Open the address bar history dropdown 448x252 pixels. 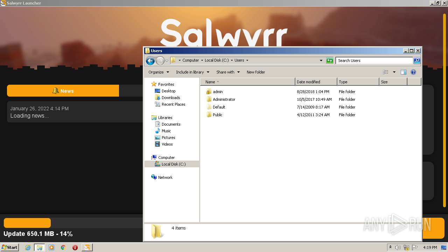321,61
